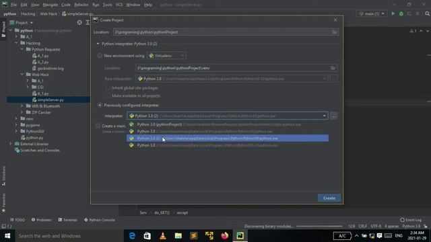This screenshot has width=431, height=242.
Task: Open Structure side tab
Action: (x=3, y=176)
